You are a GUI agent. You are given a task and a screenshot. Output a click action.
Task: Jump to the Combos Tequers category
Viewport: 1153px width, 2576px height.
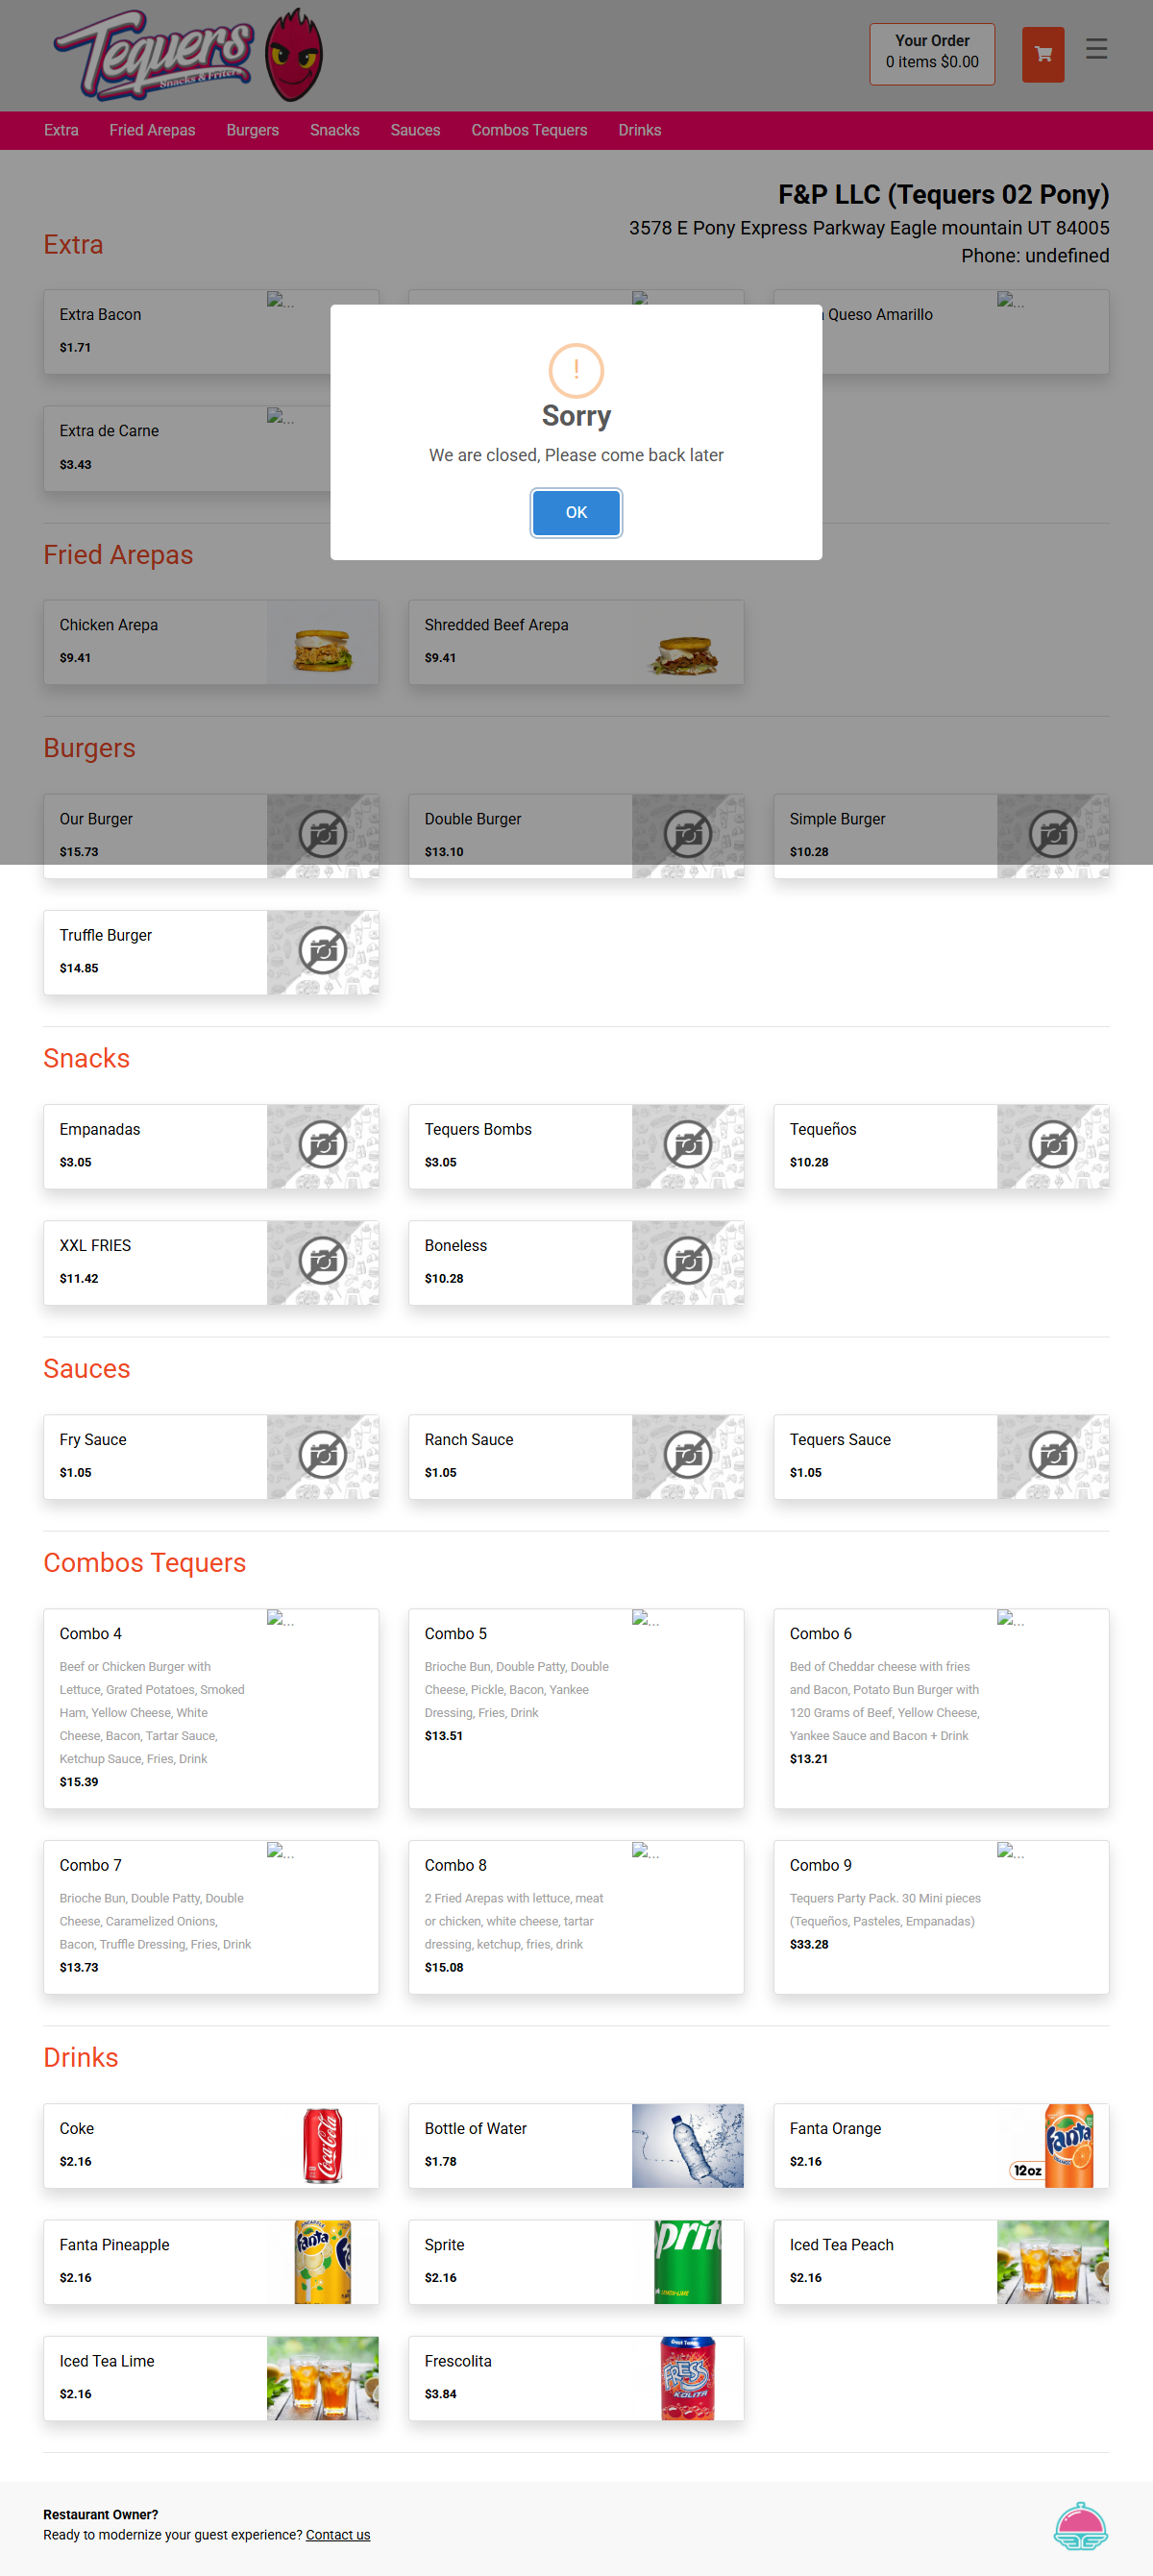[x=529, y=130]
